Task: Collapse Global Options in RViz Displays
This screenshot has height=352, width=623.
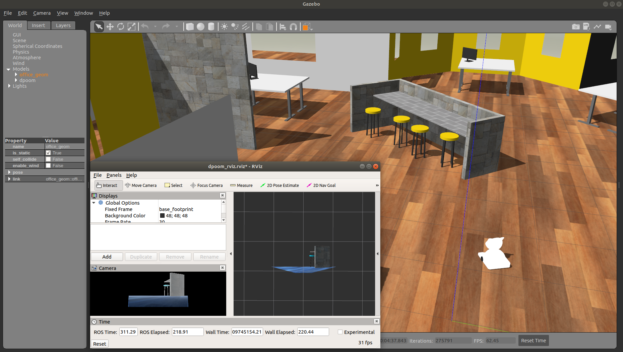Action: 94,203
